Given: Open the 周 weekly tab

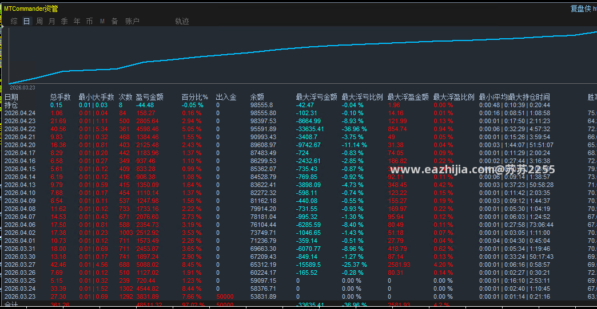Looking at the screenshot, I should click(39, 21).
